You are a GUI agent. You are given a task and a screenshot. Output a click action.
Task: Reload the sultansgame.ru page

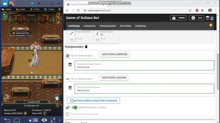(78, 11)
